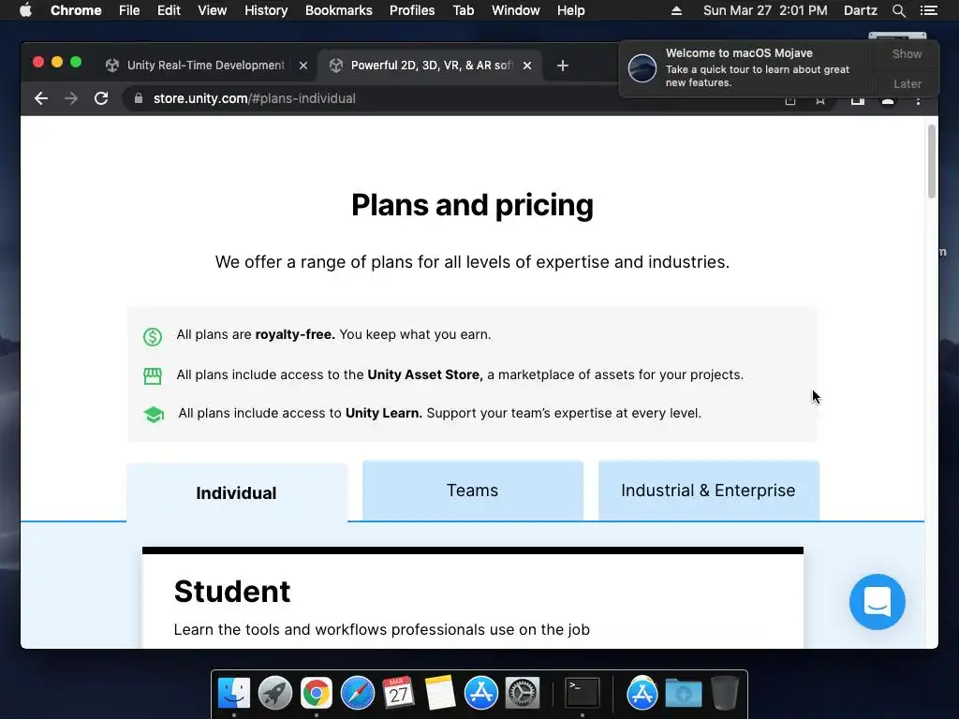This screenshot has height=719, width=959.
Task: Open the Help menu
Action: pos(570,10)
